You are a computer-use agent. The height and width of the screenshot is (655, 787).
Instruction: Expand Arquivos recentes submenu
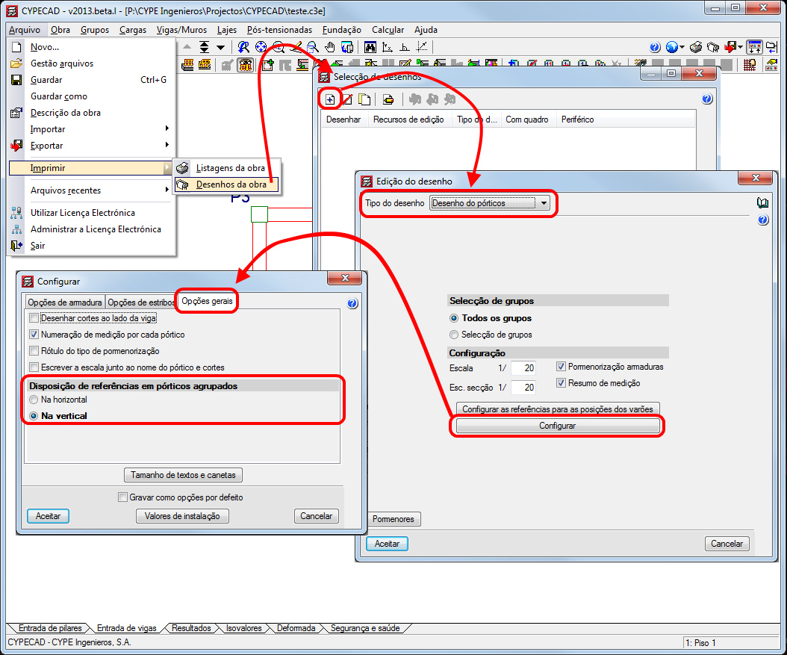click(x=93, y=190)
